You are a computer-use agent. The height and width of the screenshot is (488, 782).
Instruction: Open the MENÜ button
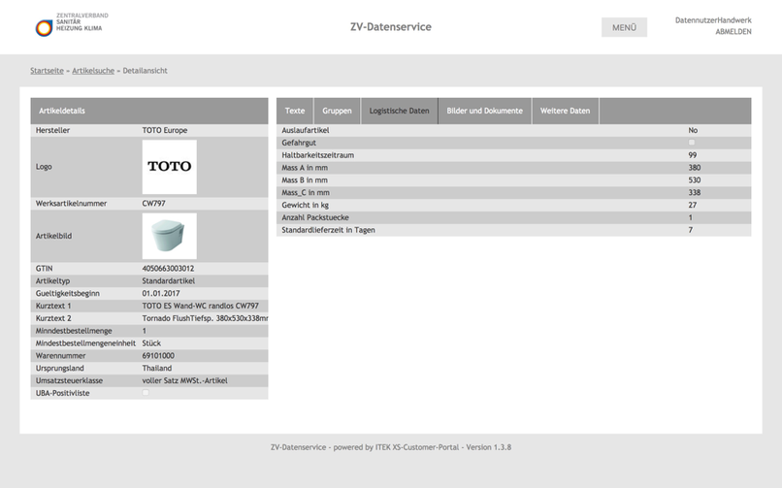(624, 27)
